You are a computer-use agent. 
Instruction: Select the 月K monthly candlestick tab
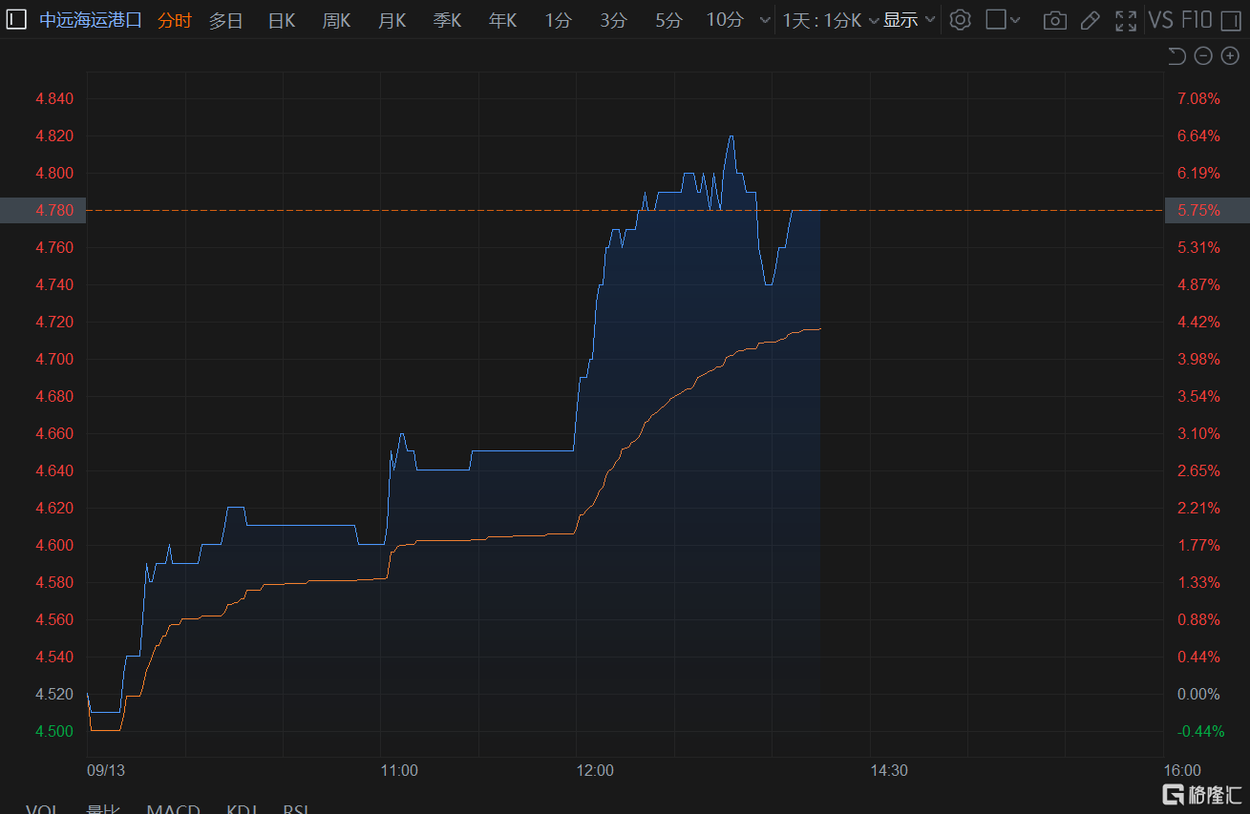[392, 20]
